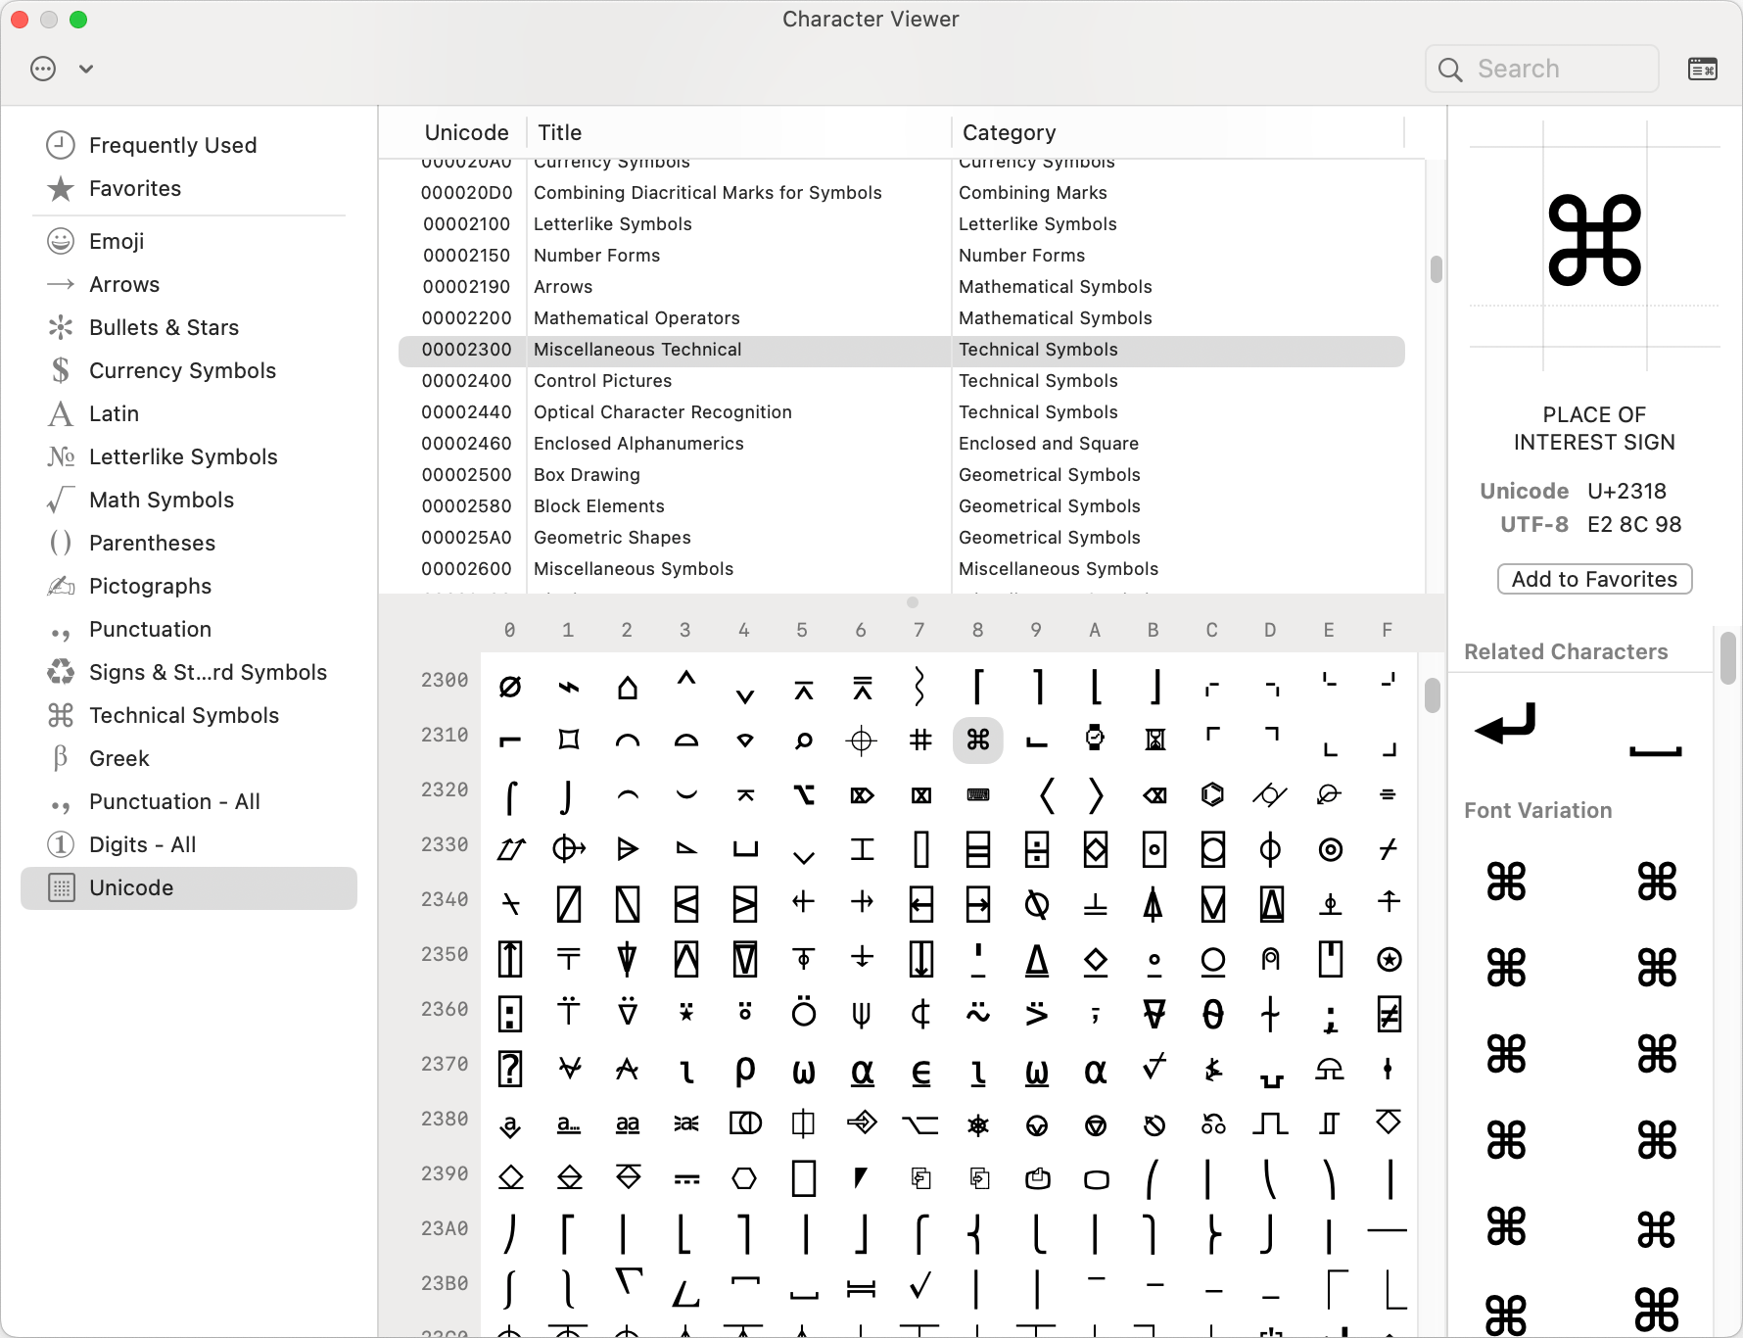Select the keyboard symbol at 2328

pyautogui.click(x=978, y=795)
